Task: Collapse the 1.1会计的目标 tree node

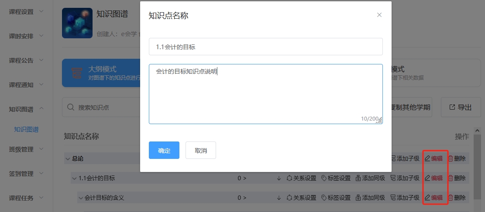Action: tap(74, 178)
